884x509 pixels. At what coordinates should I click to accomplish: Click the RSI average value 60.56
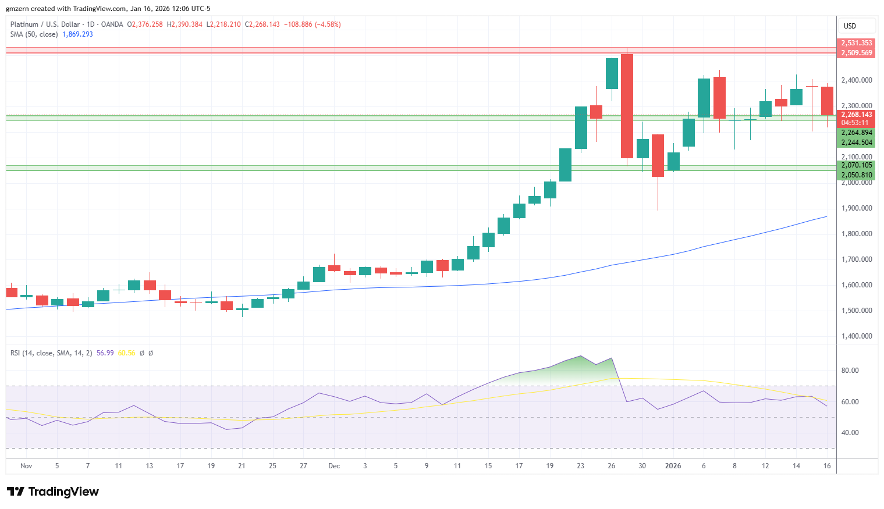126,353
